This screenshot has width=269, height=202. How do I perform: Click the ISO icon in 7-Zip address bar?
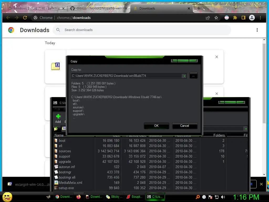tap(64, 128)
